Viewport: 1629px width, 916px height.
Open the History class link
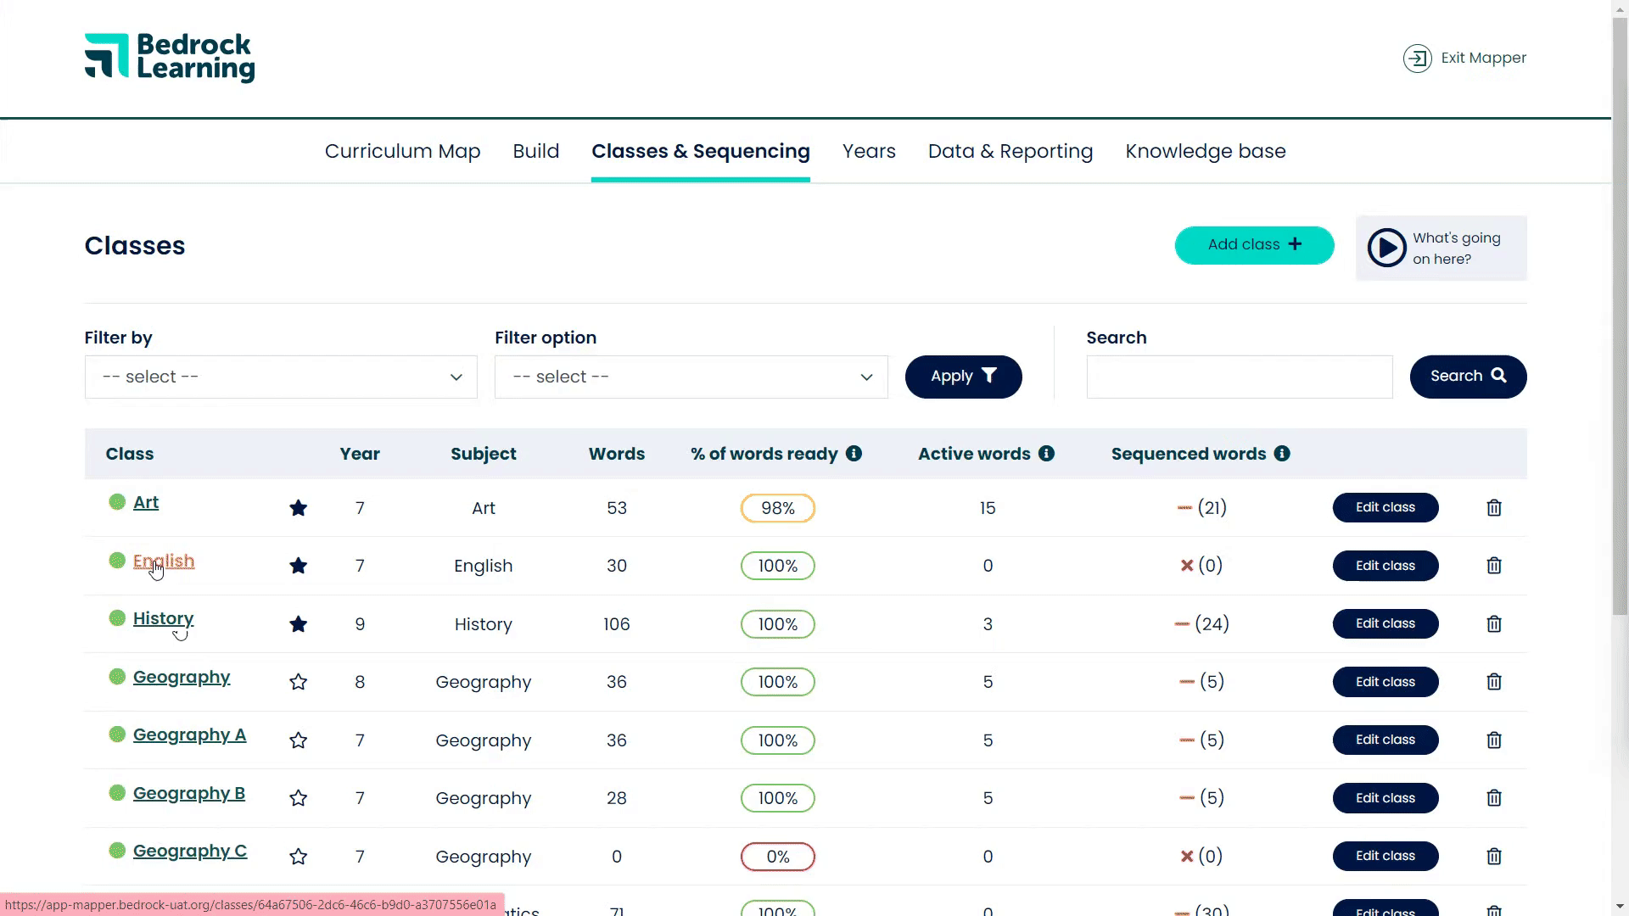tap(163, 618)
